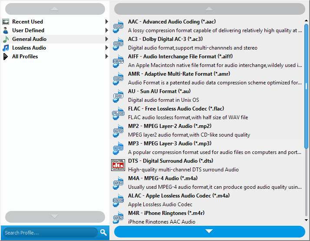Click the AMR format icon
The image size is (310, 241).
[118, 78]
